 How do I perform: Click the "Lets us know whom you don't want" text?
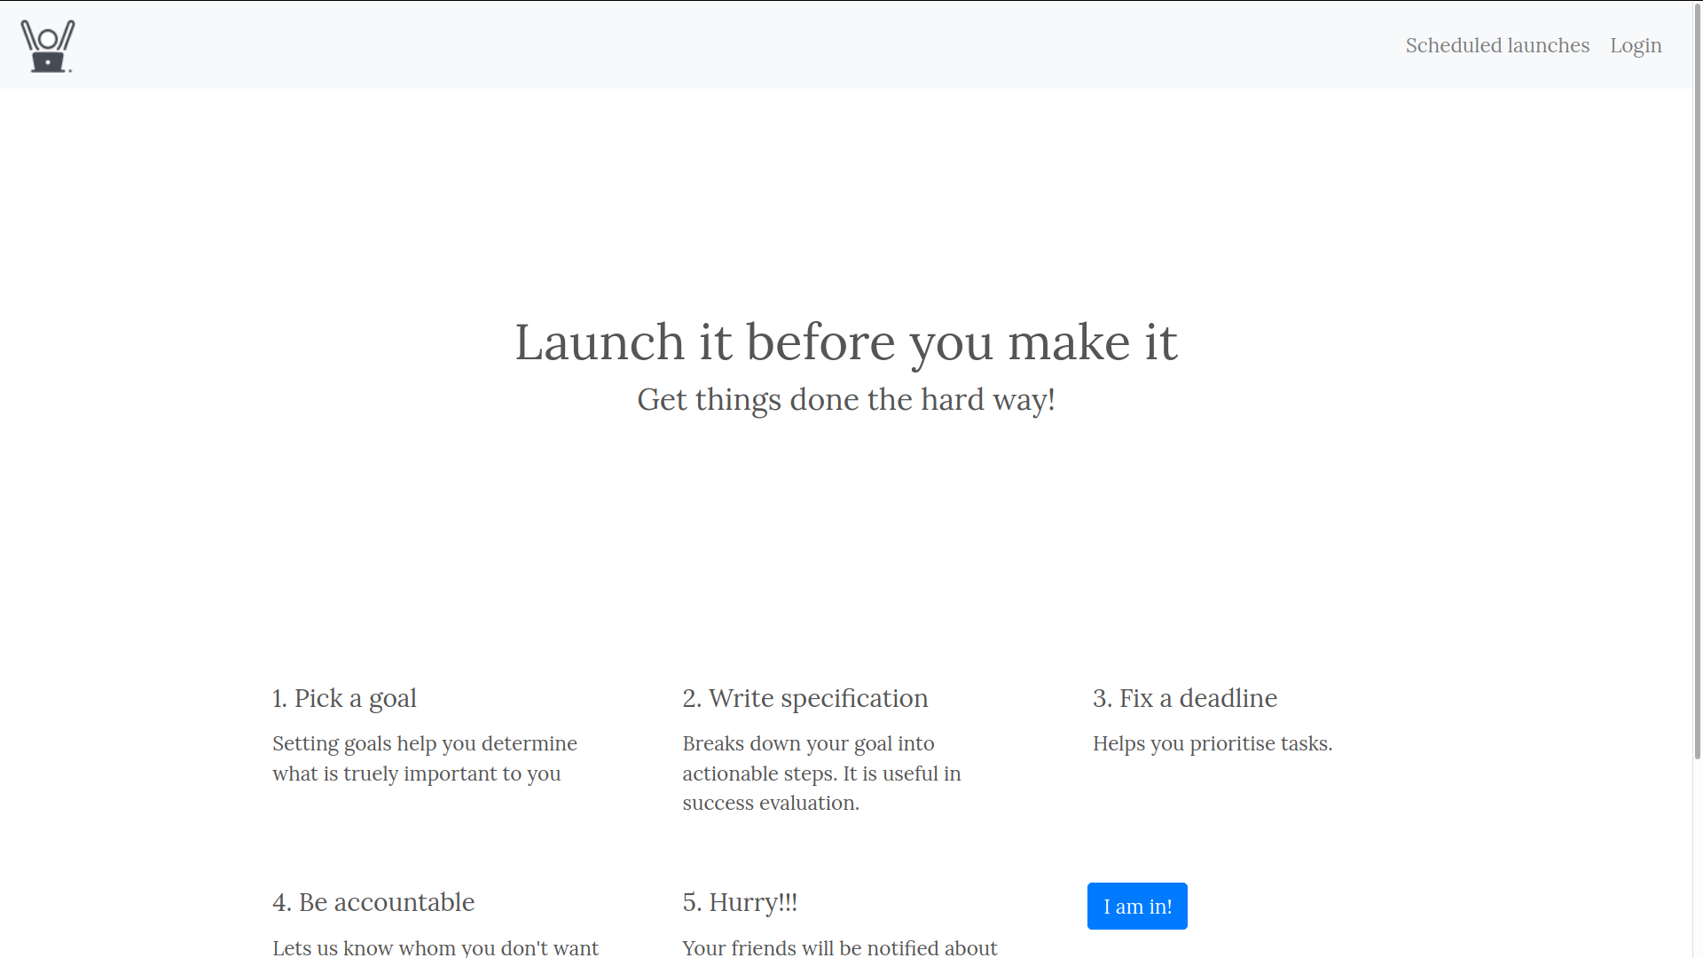tap(435, 947)
